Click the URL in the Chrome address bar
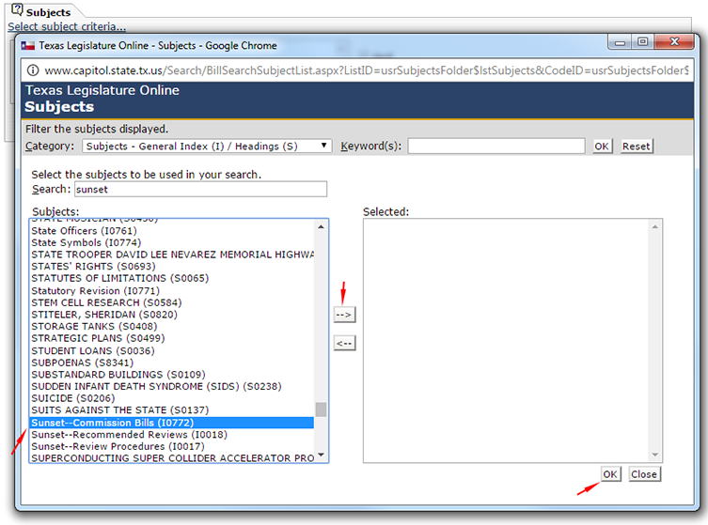708x525 pixels. click(x=366, y=70)
